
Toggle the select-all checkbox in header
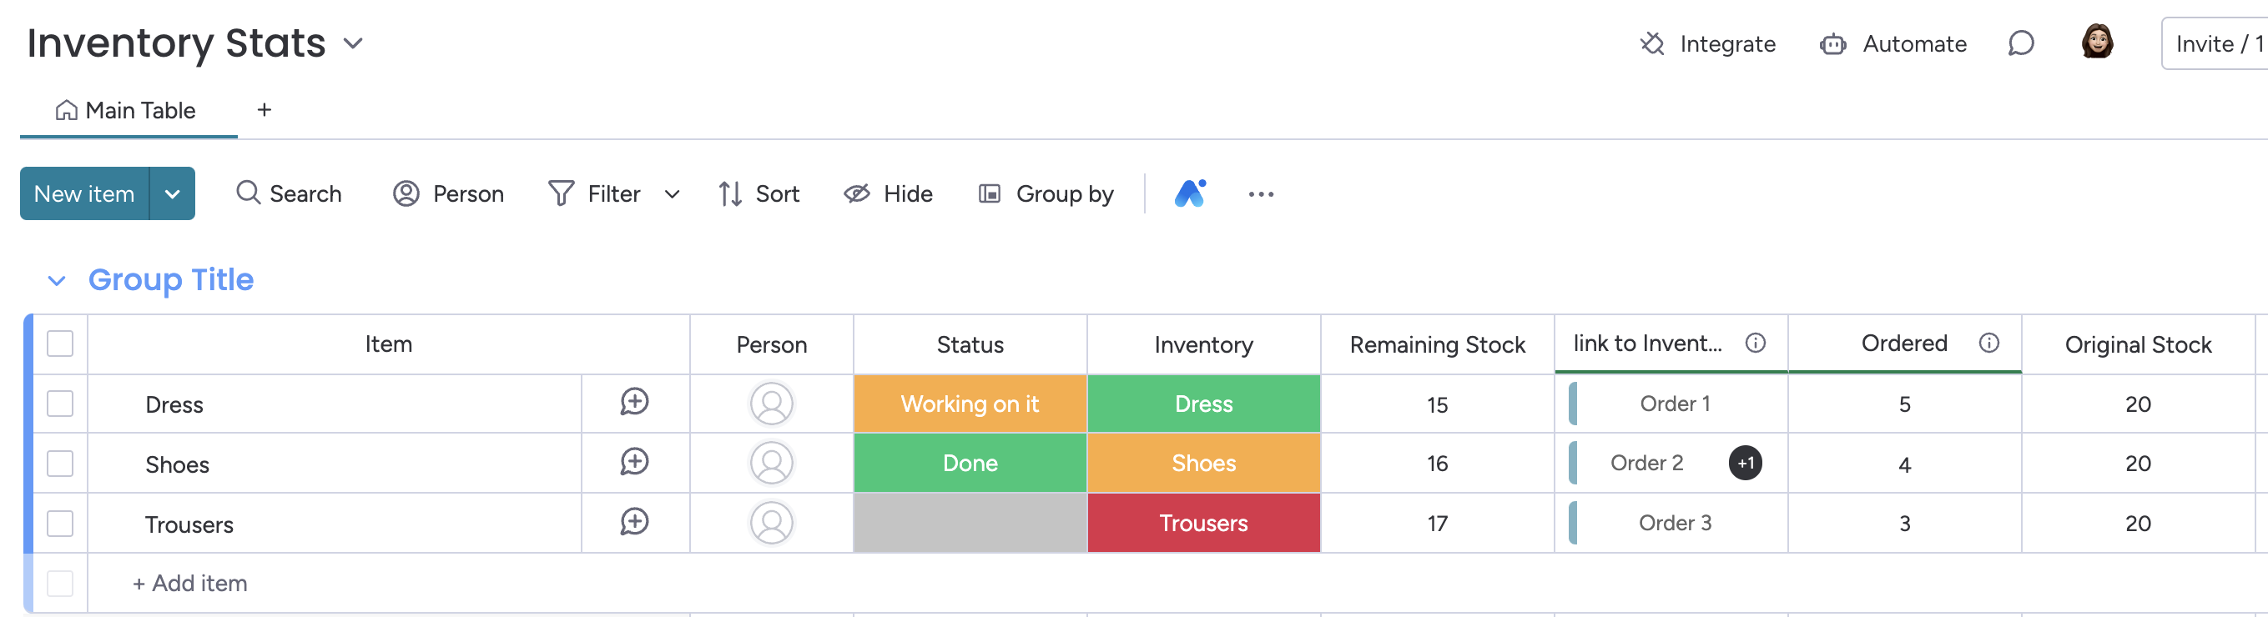[60, 344]
